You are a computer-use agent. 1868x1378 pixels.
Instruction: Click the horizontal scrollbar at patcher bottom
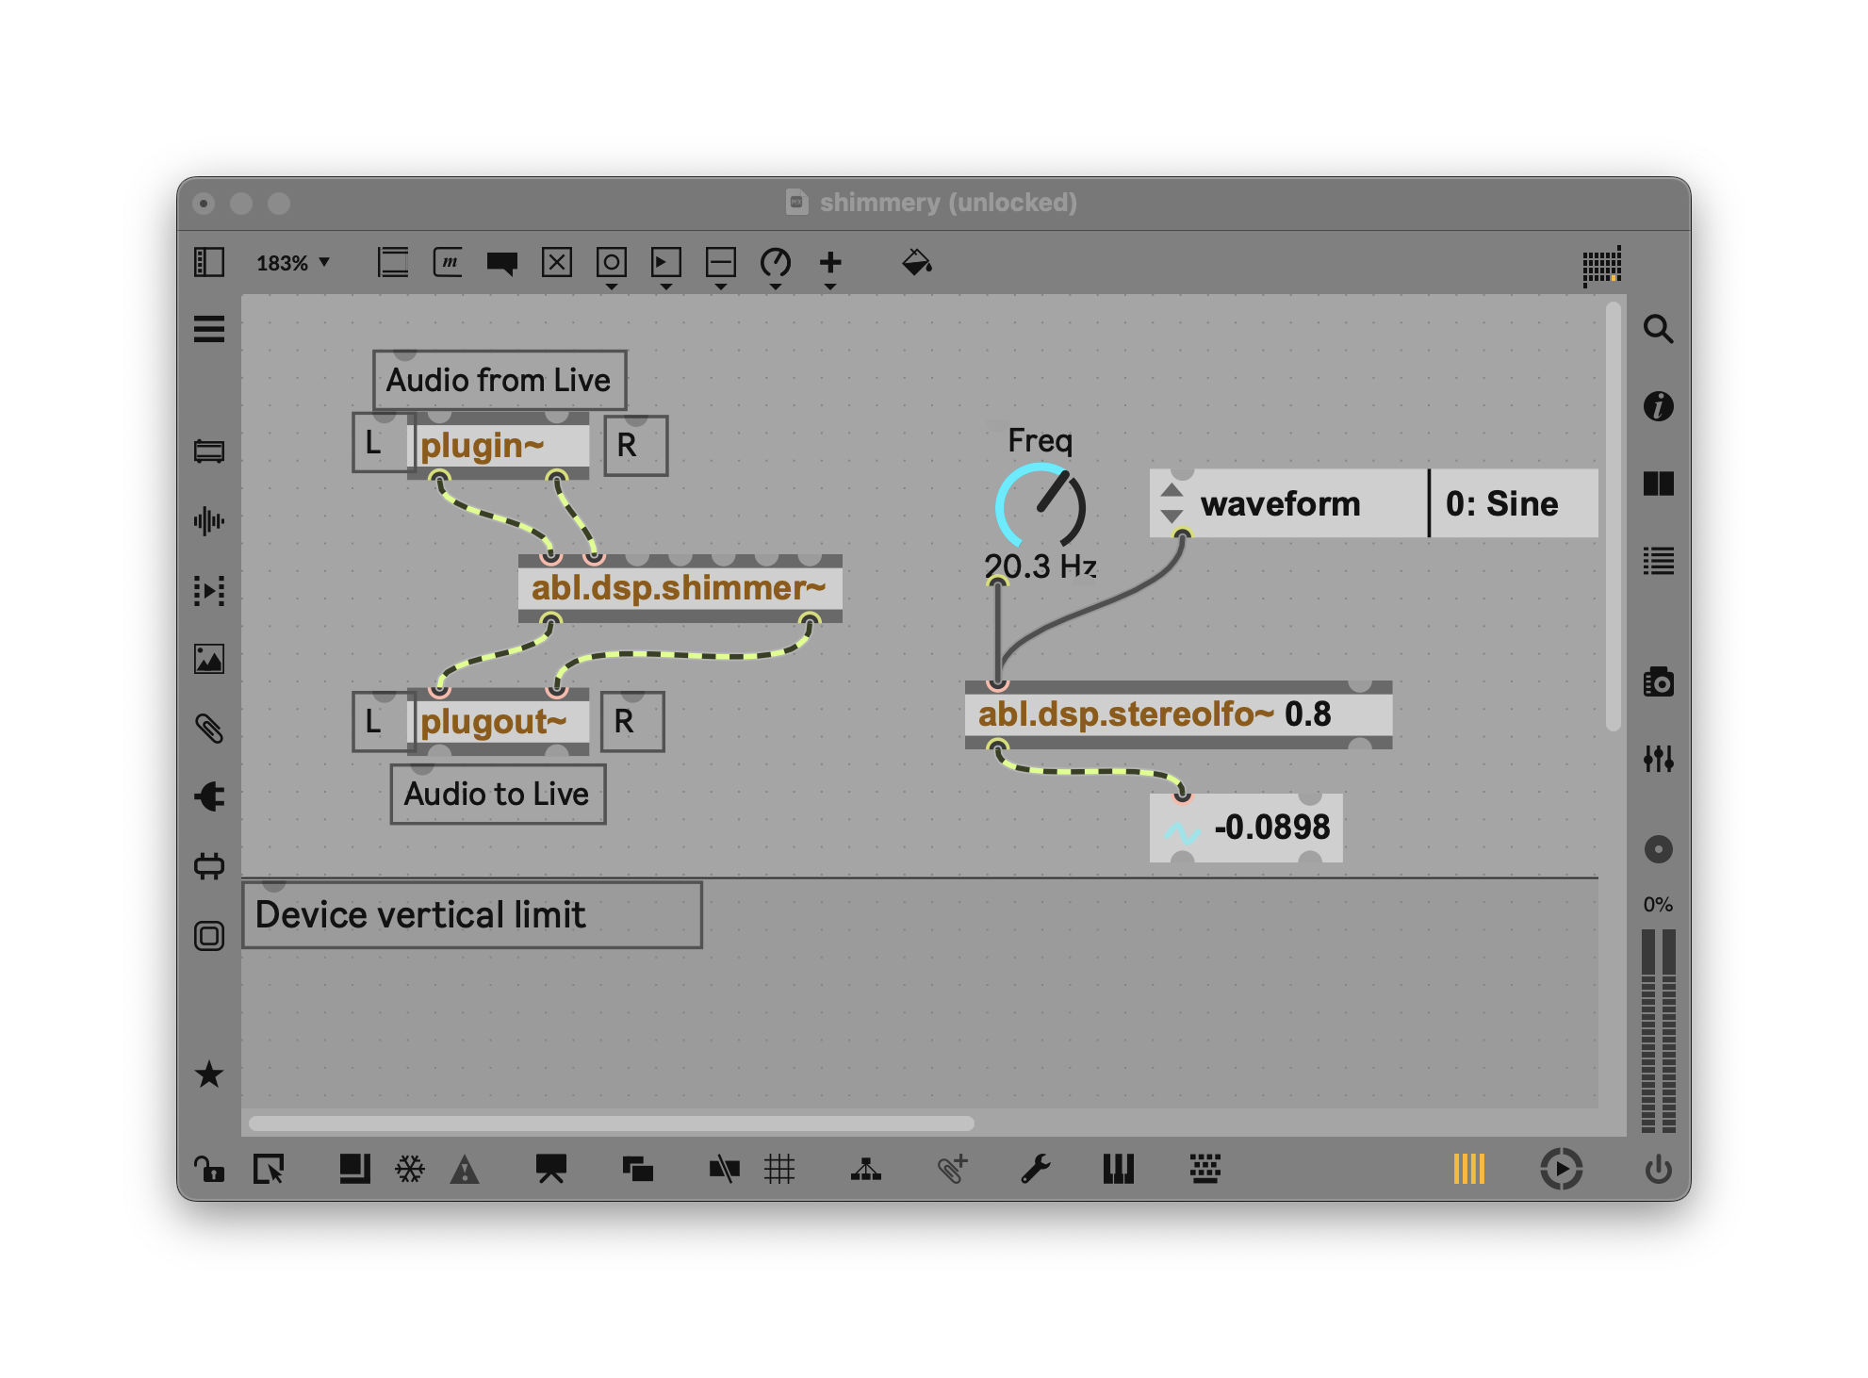pos(611,1123)
